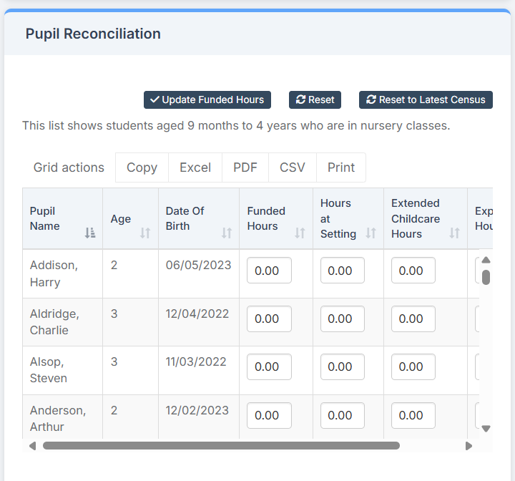Toggle sorting on Funded Hours column
Screen dimensions: 515x481
[300, 233]
